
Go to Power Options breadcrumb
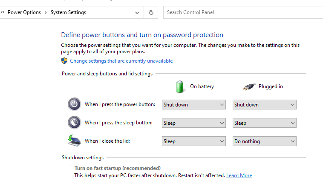pyautogui.click(x=24, y=12)
